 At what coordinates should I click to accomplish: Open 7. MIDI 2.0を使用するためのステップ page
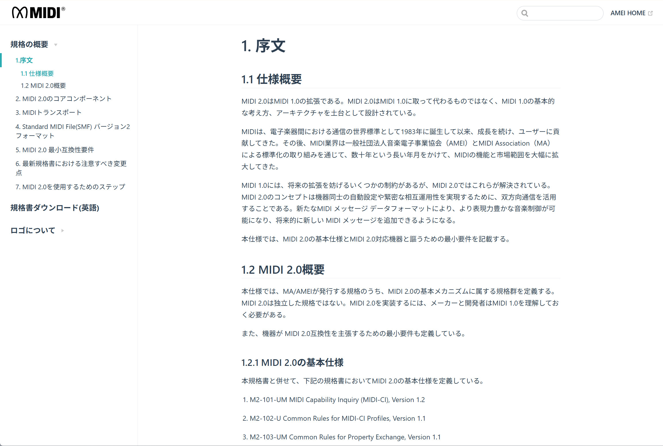(x=70, y=187)
